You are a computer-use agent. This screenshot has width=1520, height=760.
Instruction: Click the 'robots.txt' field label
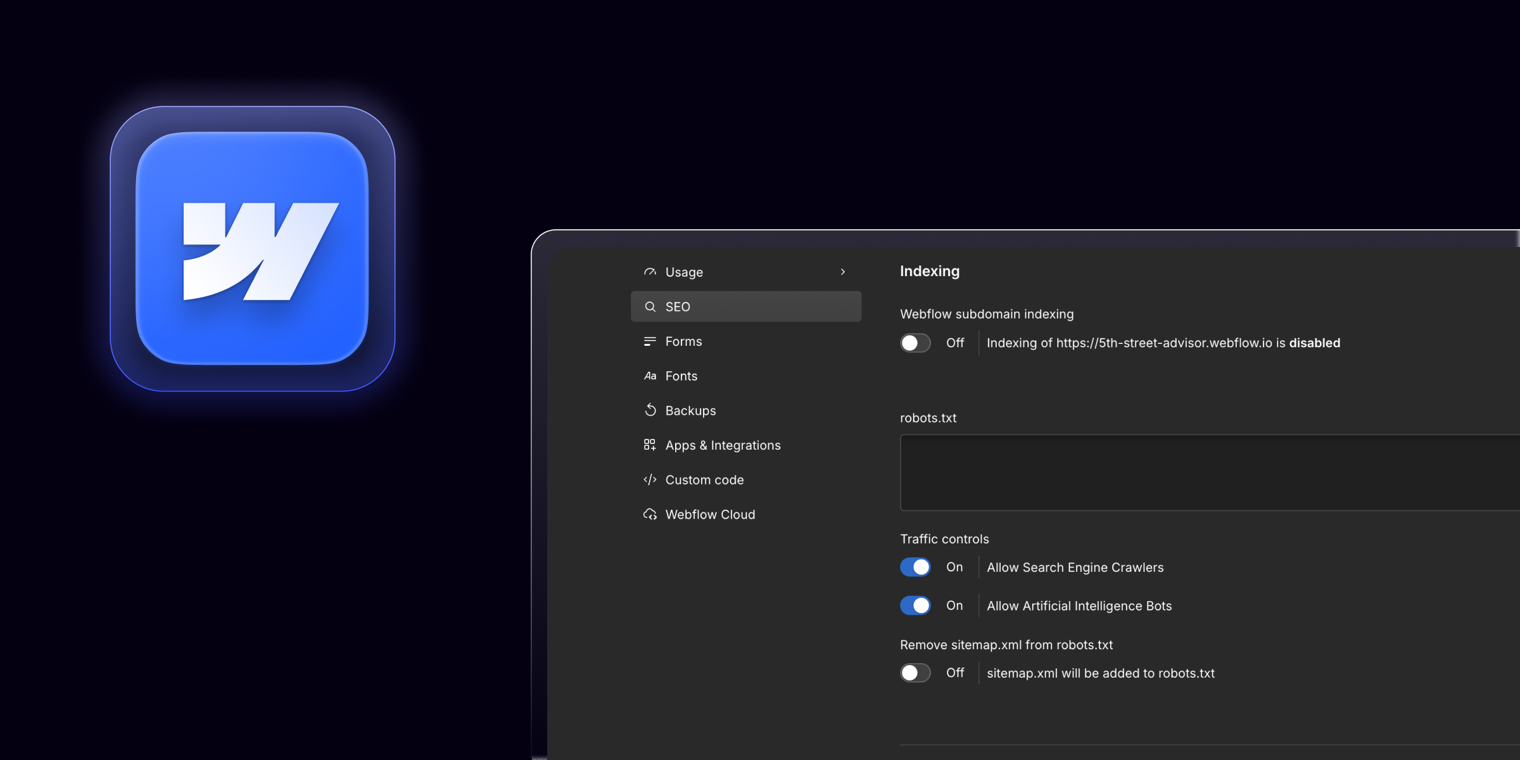[928, 418]
